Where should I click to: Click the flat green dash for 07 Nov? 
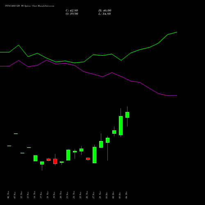16,134
